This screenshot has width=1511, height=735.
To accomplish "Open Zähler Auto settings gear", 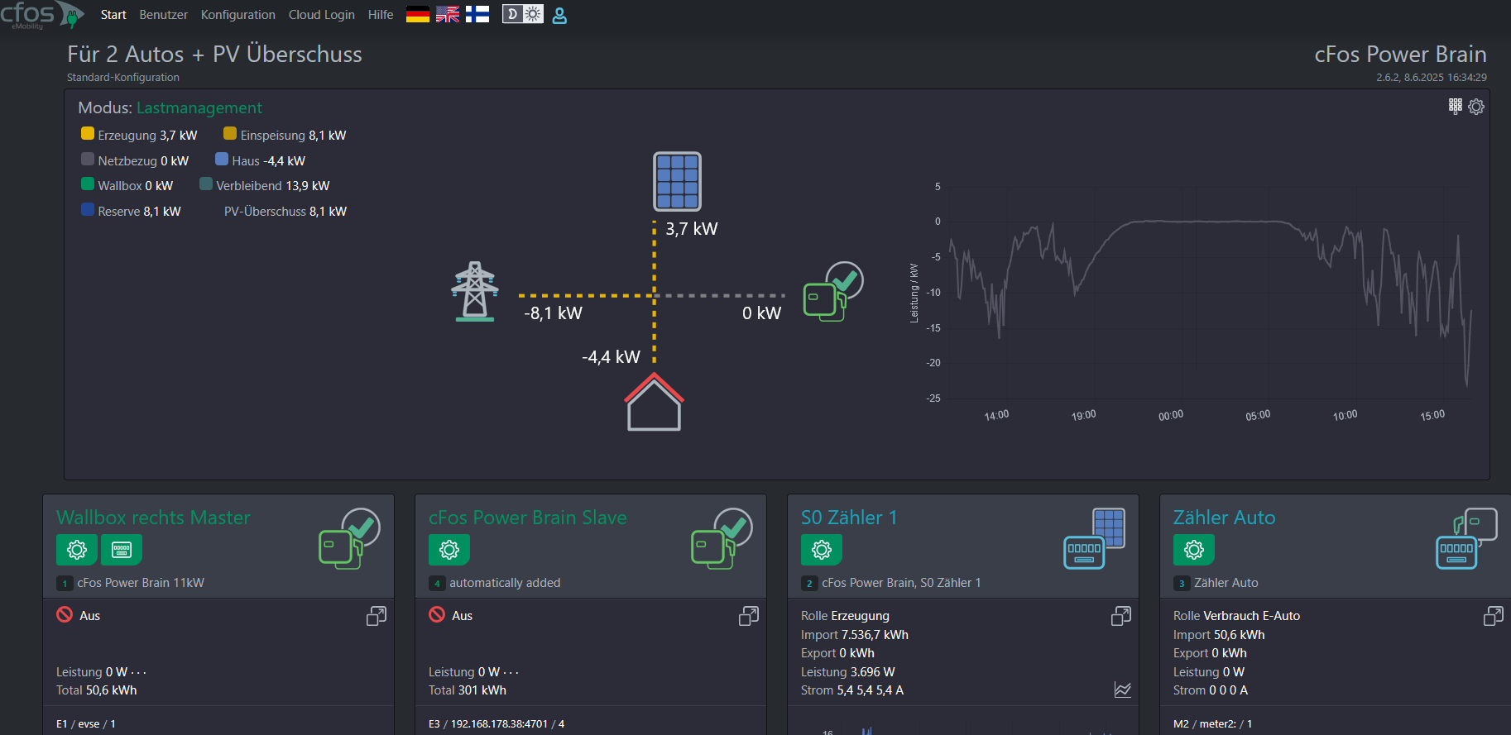I will 1194,550.
